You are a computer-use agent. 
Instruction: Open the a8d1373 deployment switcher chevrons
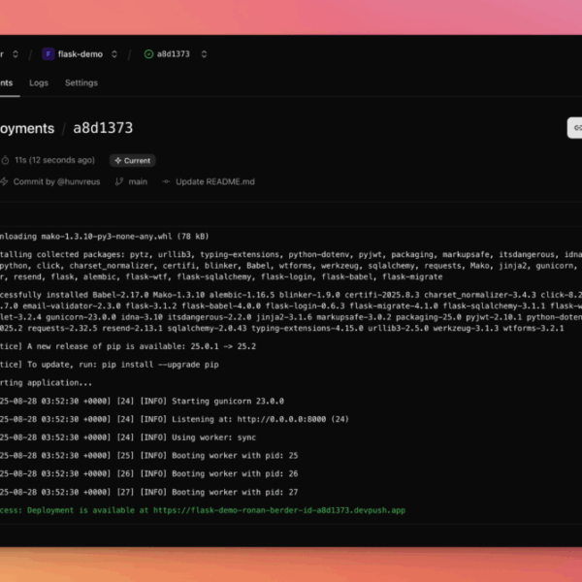click(x=204, y=54)
